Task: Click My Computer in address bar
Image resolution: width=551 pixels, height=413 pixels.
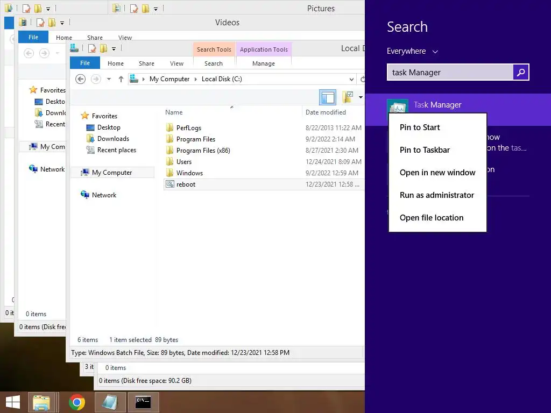Action: (169, 79)
